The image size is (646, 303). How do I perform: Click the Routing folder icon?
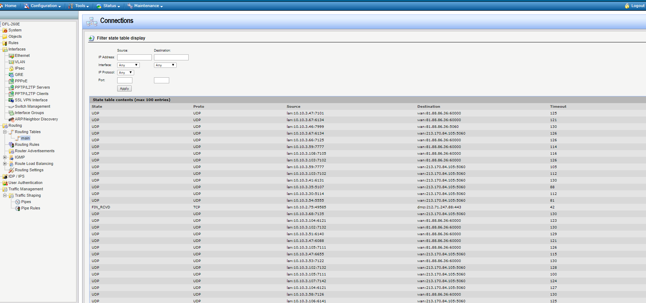(x=5, y=126)
